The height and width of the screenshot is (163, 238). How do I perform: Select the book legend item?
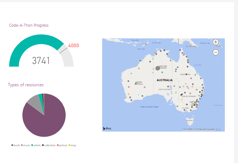15,145
